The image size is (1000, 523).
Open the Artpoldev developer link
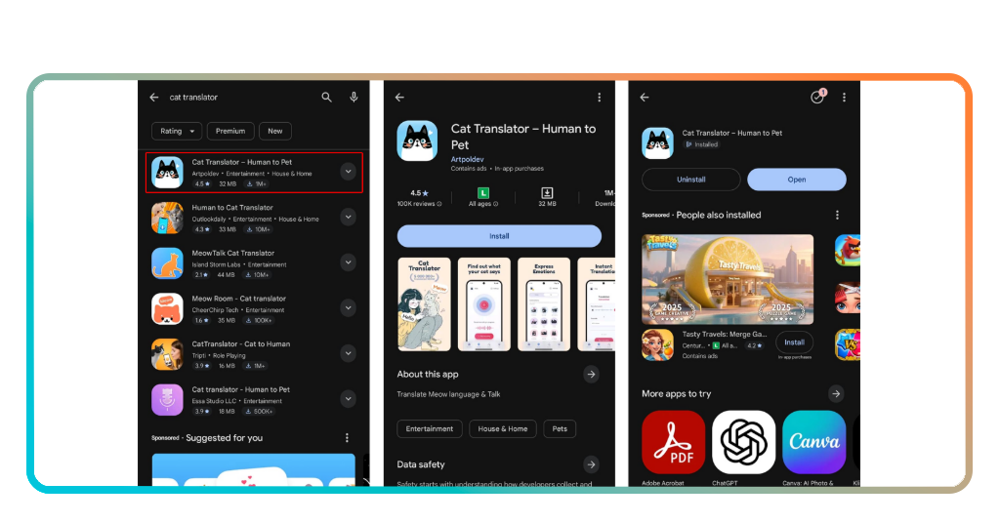[x=468, y=159]
